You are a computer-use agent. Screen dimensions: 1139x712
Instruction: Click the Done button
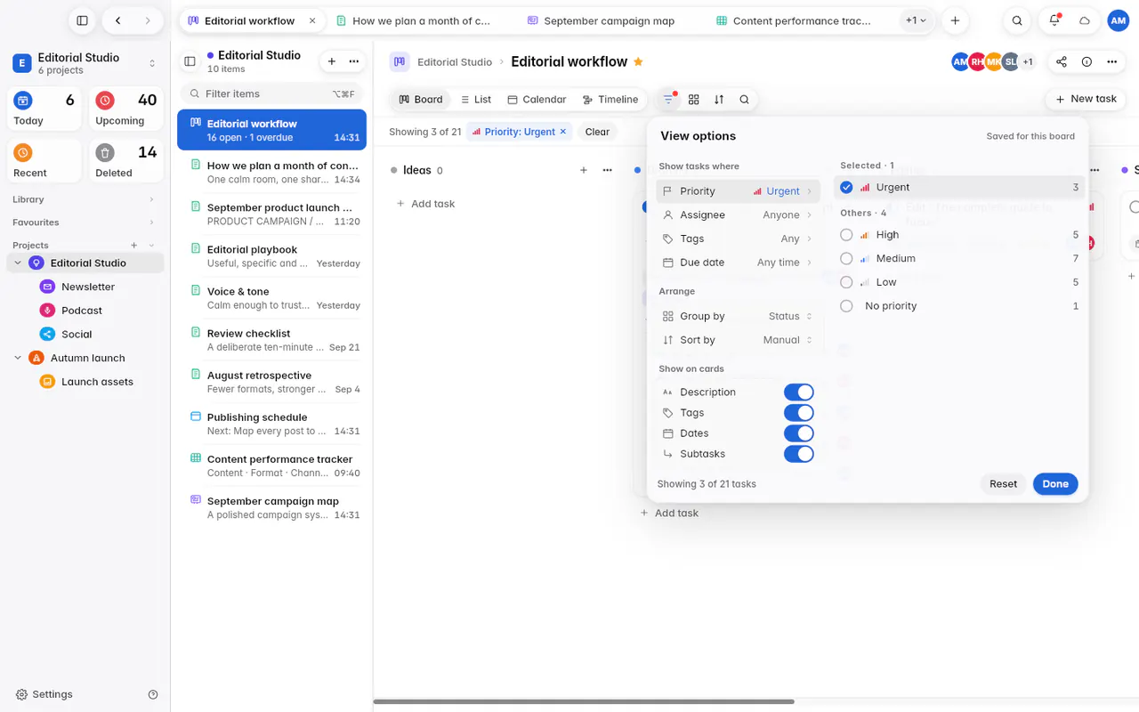(1055, 484)
